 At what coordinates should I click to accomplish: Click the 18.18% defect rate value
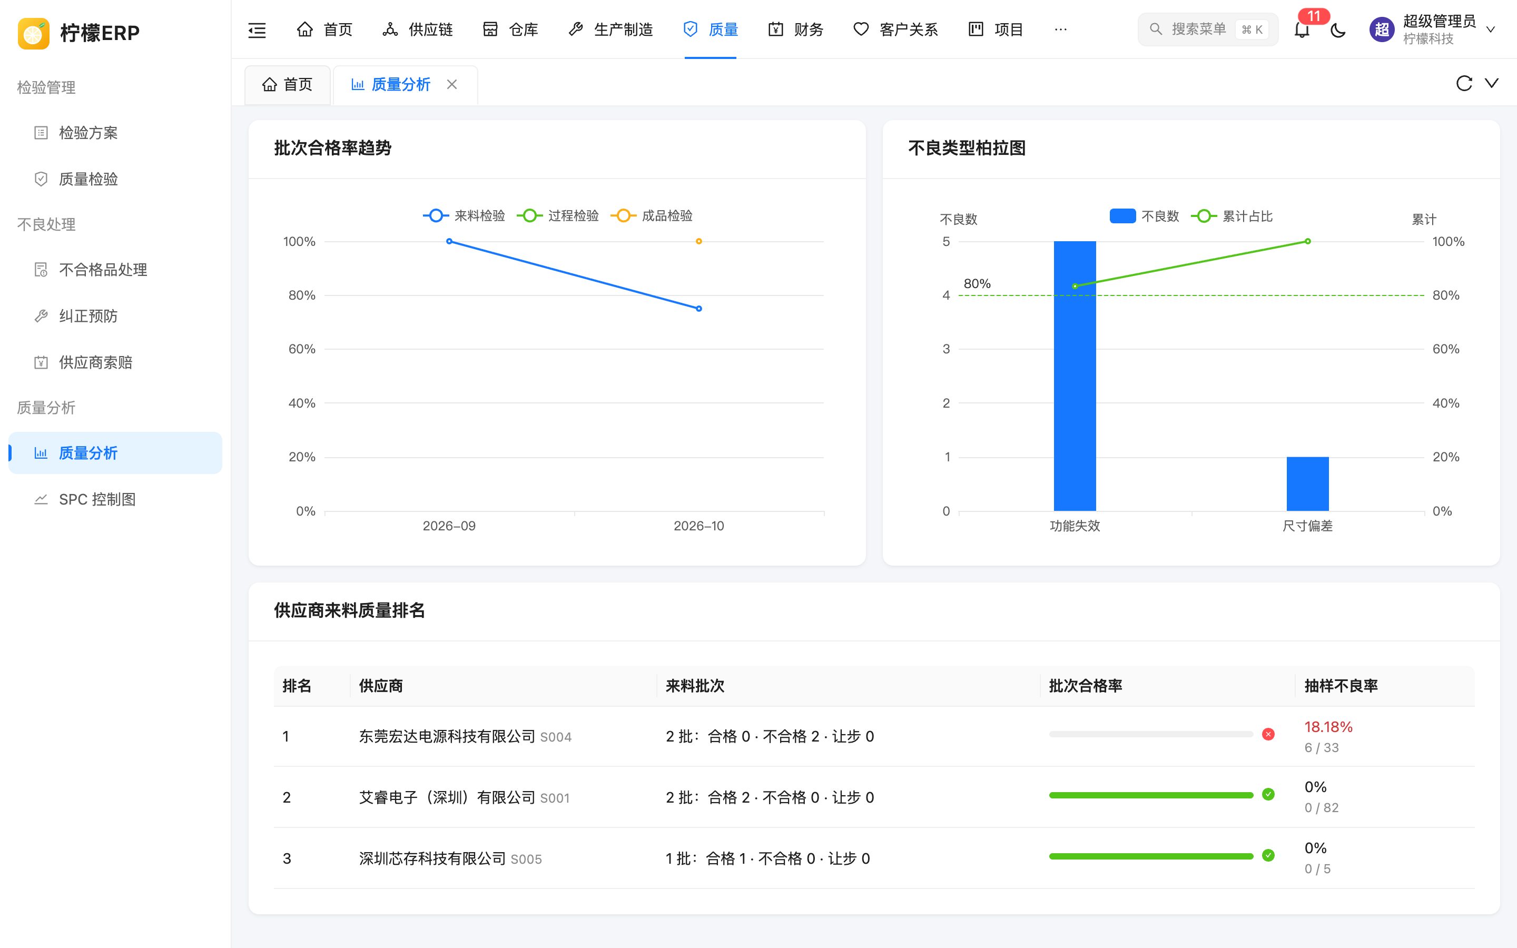(1328, 727)
